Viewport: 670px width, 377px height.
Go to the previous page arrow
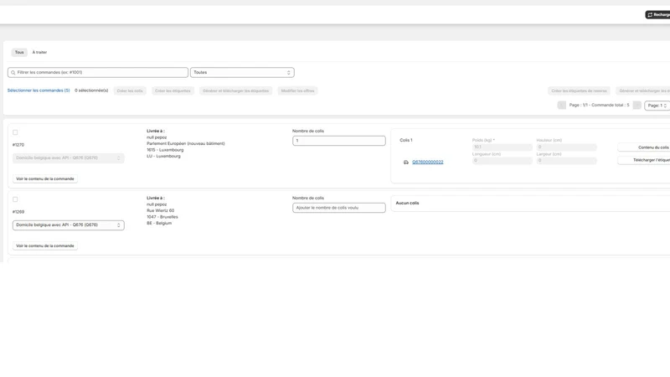[x=561, y=106]
